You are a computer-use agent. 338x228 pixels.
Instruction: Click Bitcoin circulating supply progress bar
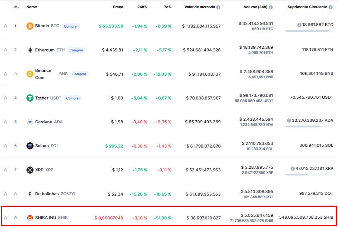[x=309, y=31]
